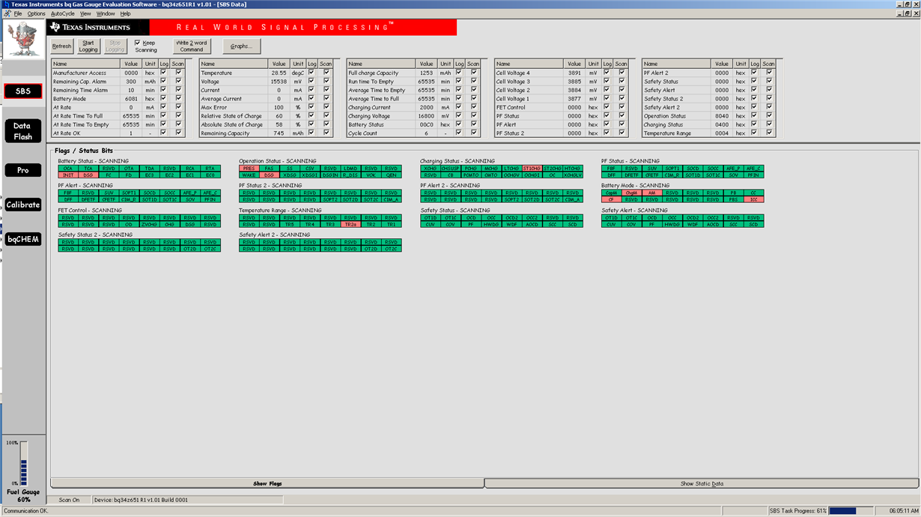Open the Window menu
This screenshot has height=517, width=921.
point(106,13)
